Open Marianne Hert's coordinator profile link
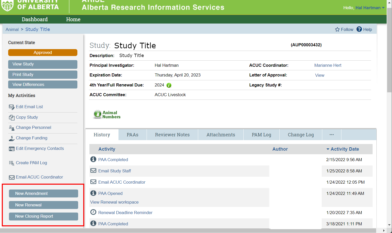Screen dimensions: 392x233 point(328,65)
